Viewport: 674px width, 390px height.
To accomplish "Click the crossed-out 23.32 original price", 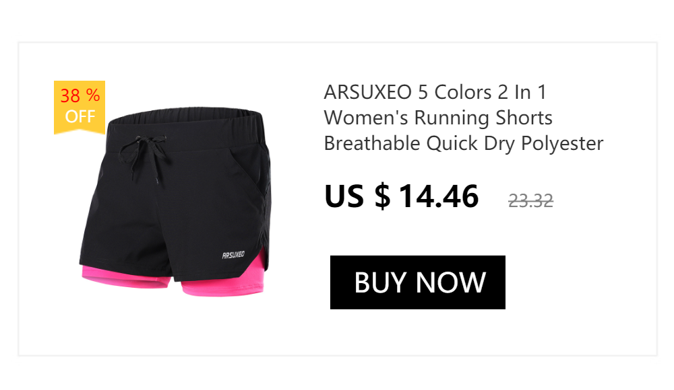I will click(x=530, y=201).
